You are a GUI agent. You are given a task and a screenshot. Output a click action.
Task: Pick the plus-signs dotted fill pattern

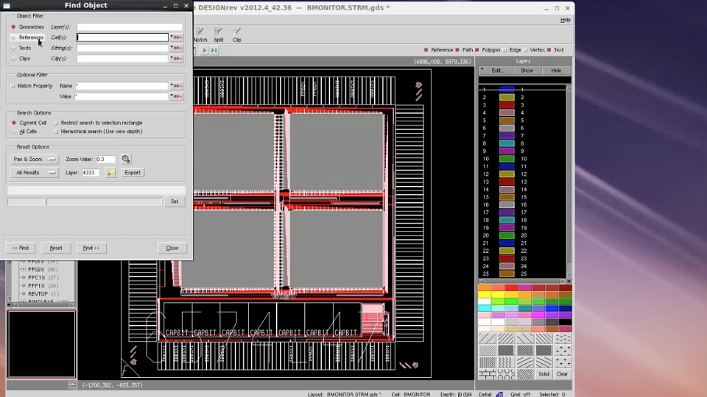[563, 362]
